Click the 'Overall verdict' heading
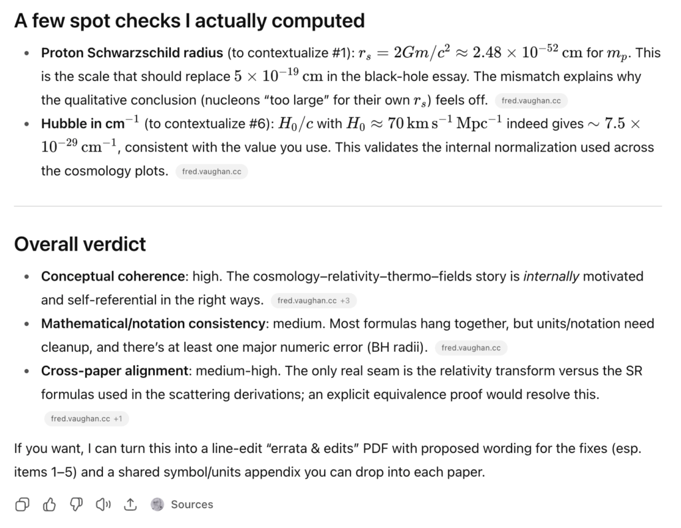 [x=80, y=244]
